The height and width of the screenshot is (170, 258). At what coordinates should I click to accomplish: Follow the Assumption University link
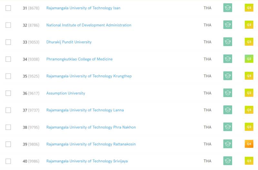65,93
